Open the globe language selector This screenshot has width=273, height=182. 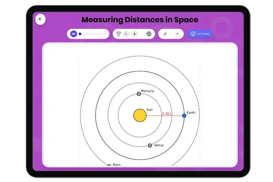pos(149,34)
